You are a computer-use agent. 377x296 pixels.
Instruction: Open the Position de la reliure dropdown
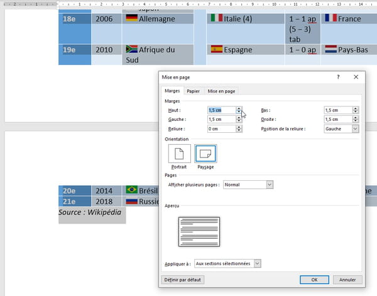tap(356, 128)
